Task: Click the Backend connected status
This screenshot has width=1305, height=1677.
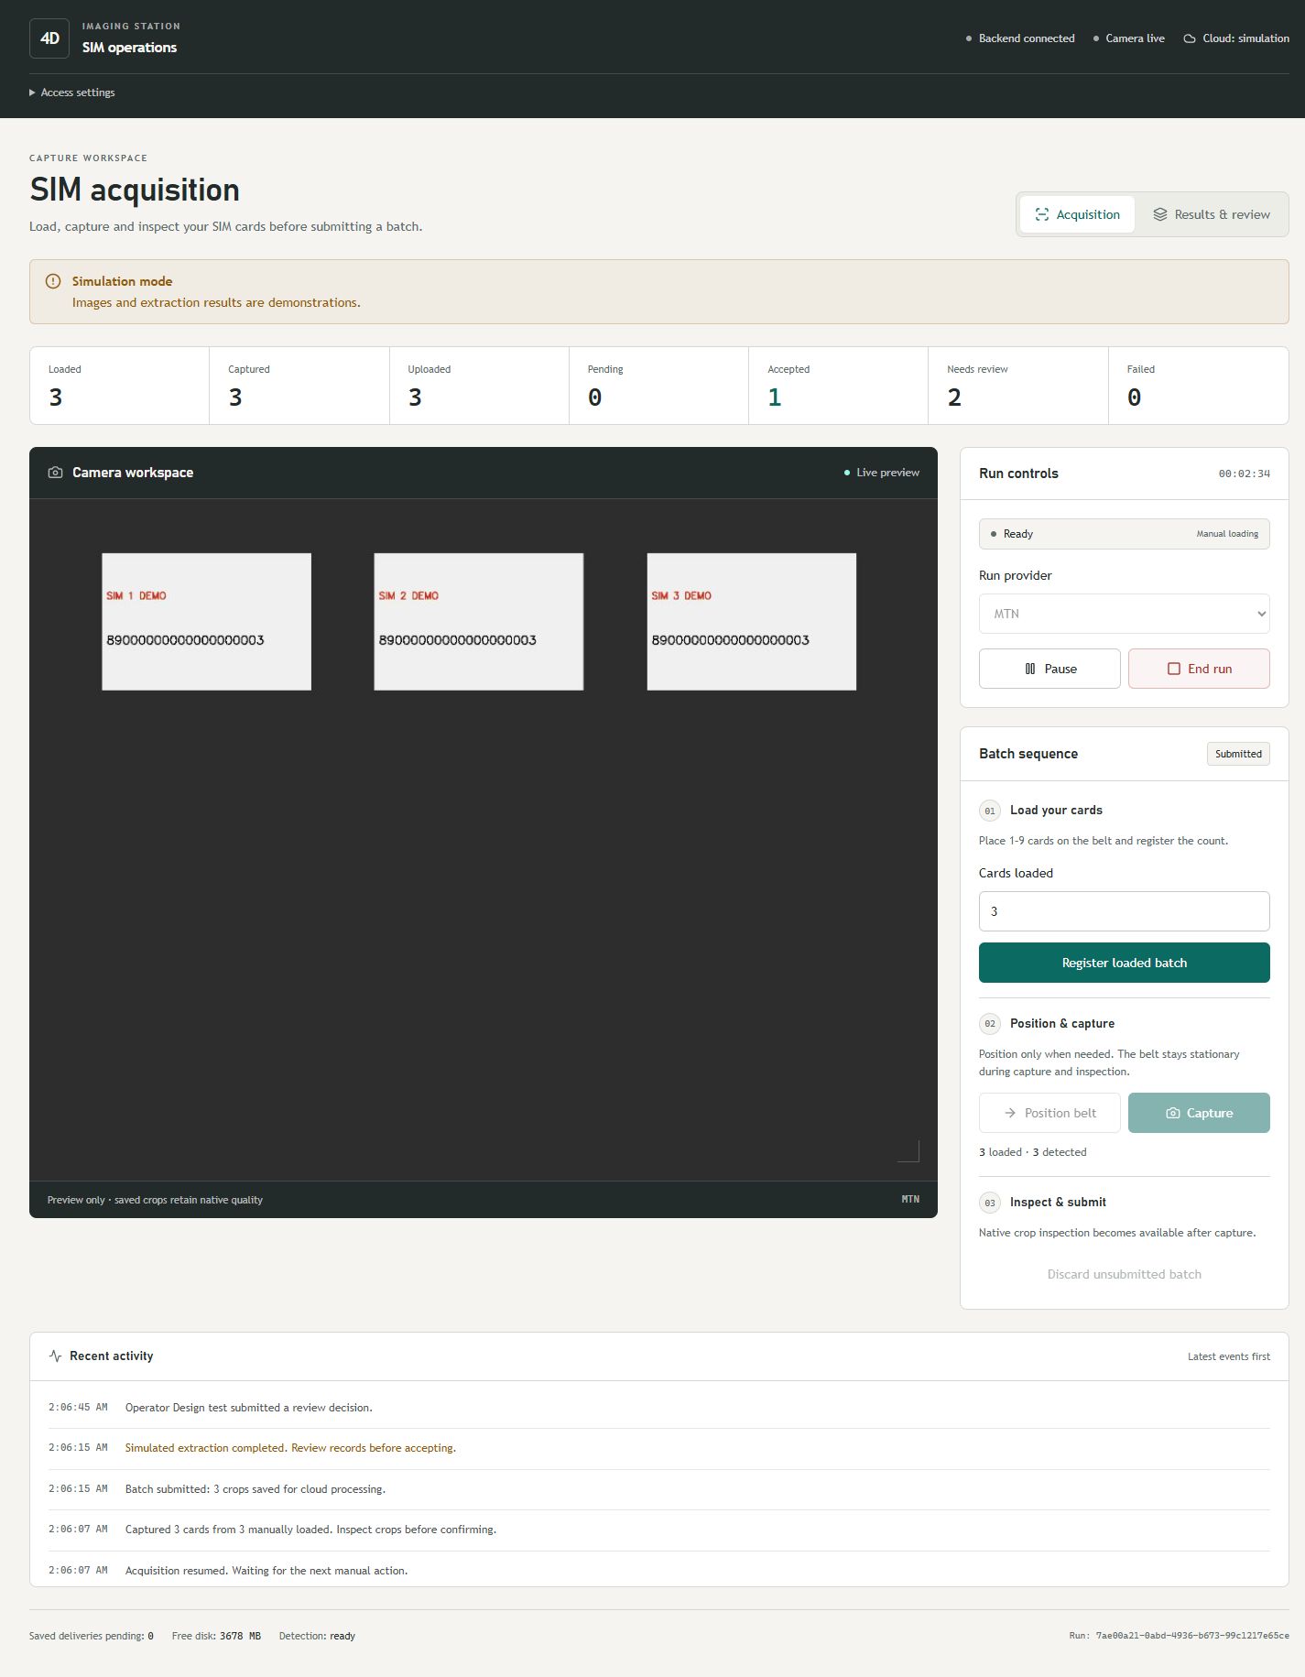Action: tap(1020, 38)
